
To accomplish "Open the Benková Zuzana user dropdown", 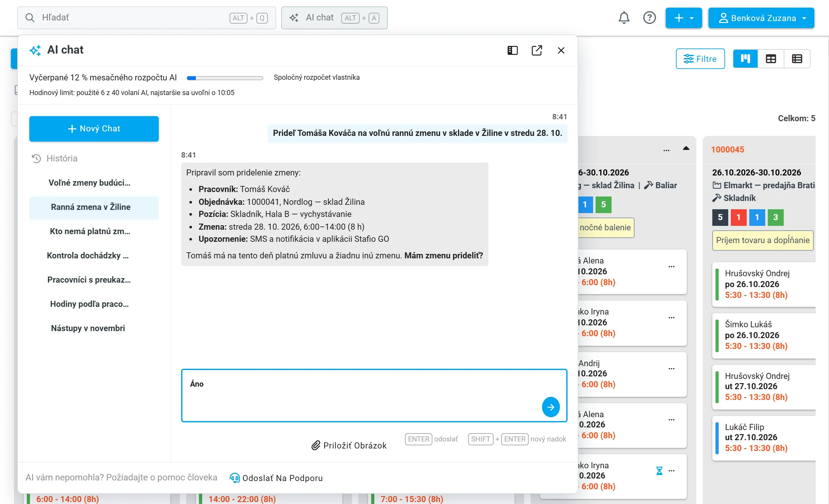I will point(761,18).
